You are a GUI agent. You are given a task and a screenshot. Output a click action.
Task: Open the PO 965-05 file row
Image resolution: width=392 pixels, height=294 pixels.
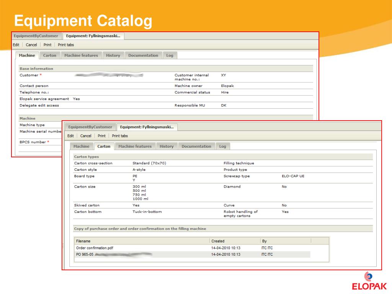[193, 255]
